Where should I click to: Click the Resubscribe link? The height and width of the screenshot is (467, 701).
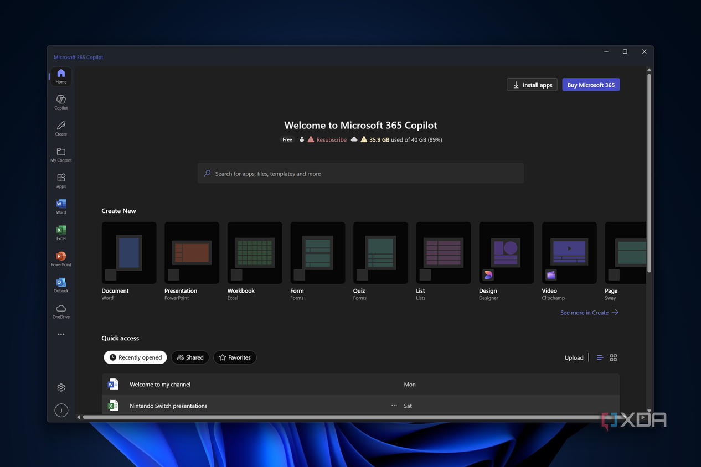tap(331, 139)
